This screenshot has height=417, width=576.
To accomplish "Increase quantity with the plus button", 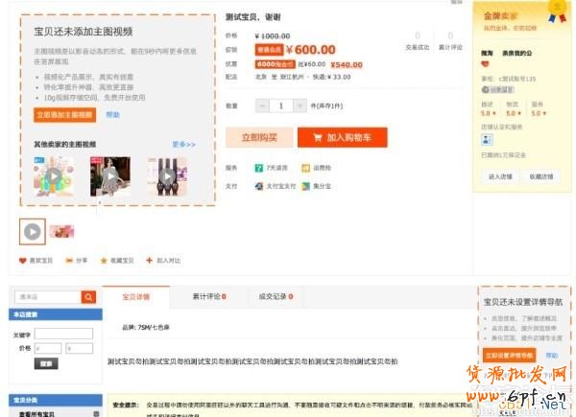I will (300, 106).
